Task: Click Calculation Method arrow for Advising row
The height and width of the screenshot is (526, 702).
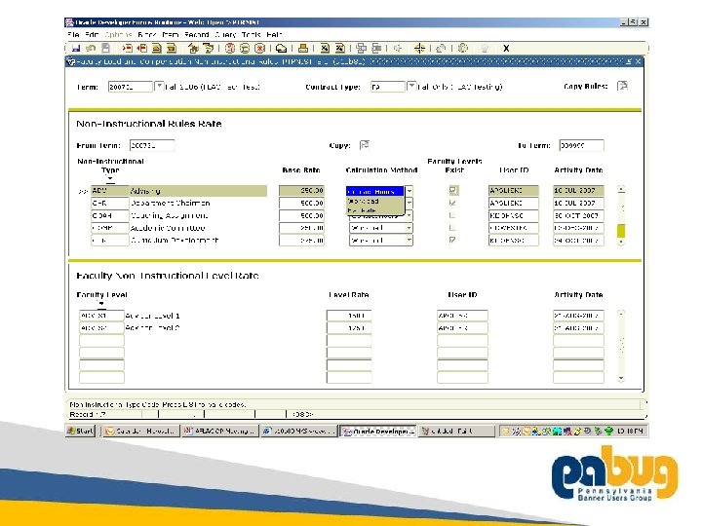Action: coord(409,191)
